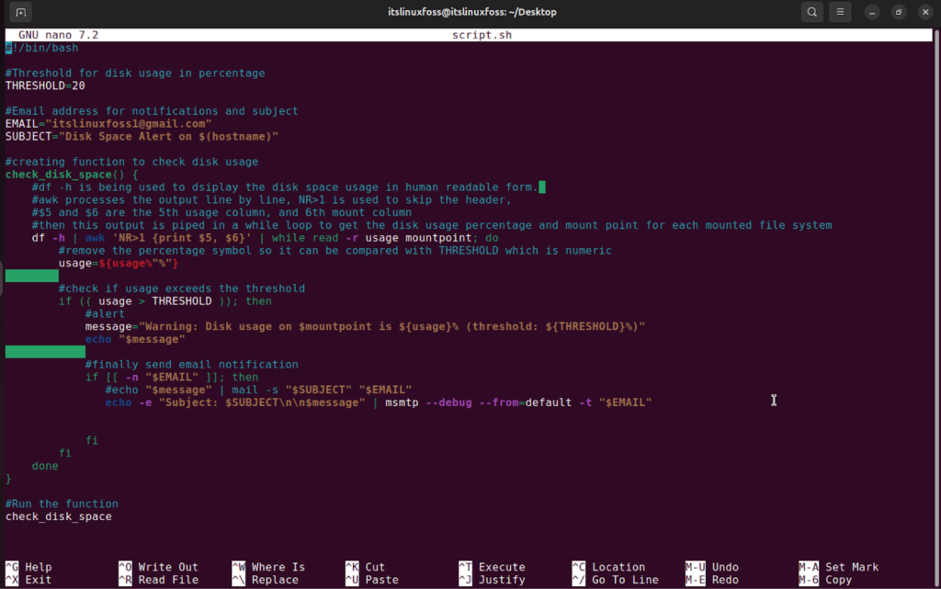The height and width of the screenshot is (589, 941).
Task: Click the final check_disk_space call line
Action: pos(58,516)
